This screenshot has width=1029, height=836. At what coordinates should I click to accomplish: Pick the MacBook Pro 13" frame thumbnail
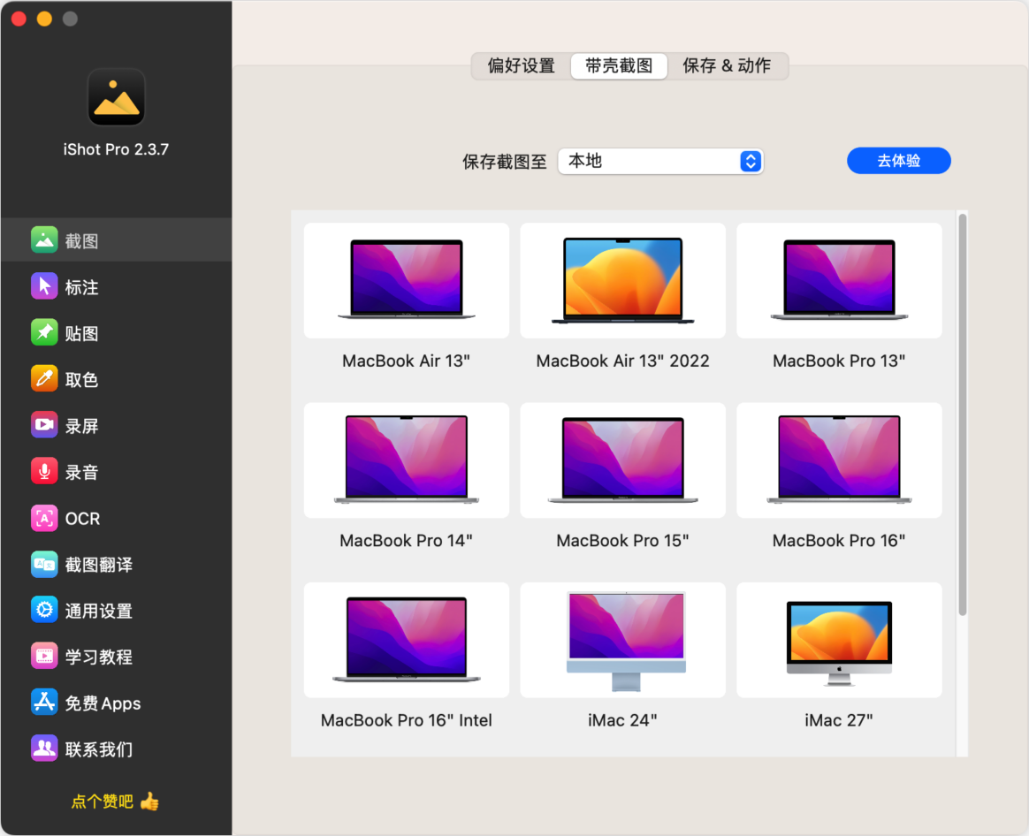pyautogui.click(x=839, y=280)
